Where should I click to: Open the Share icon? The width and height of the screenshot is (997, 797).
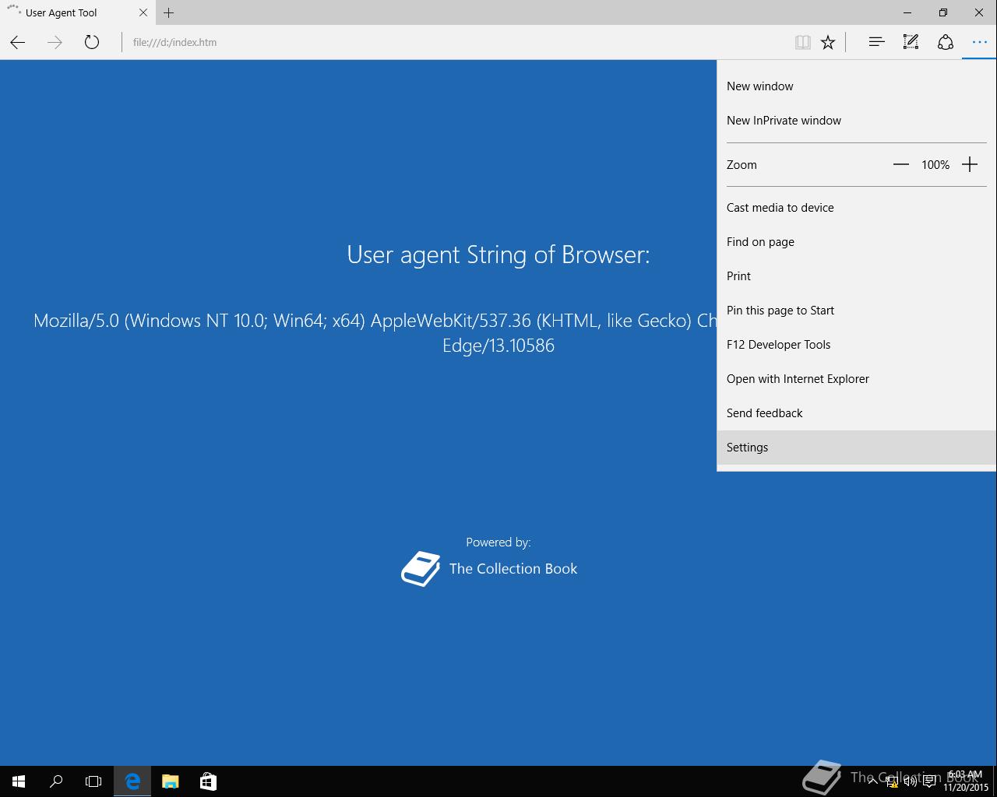pos(945,42)
